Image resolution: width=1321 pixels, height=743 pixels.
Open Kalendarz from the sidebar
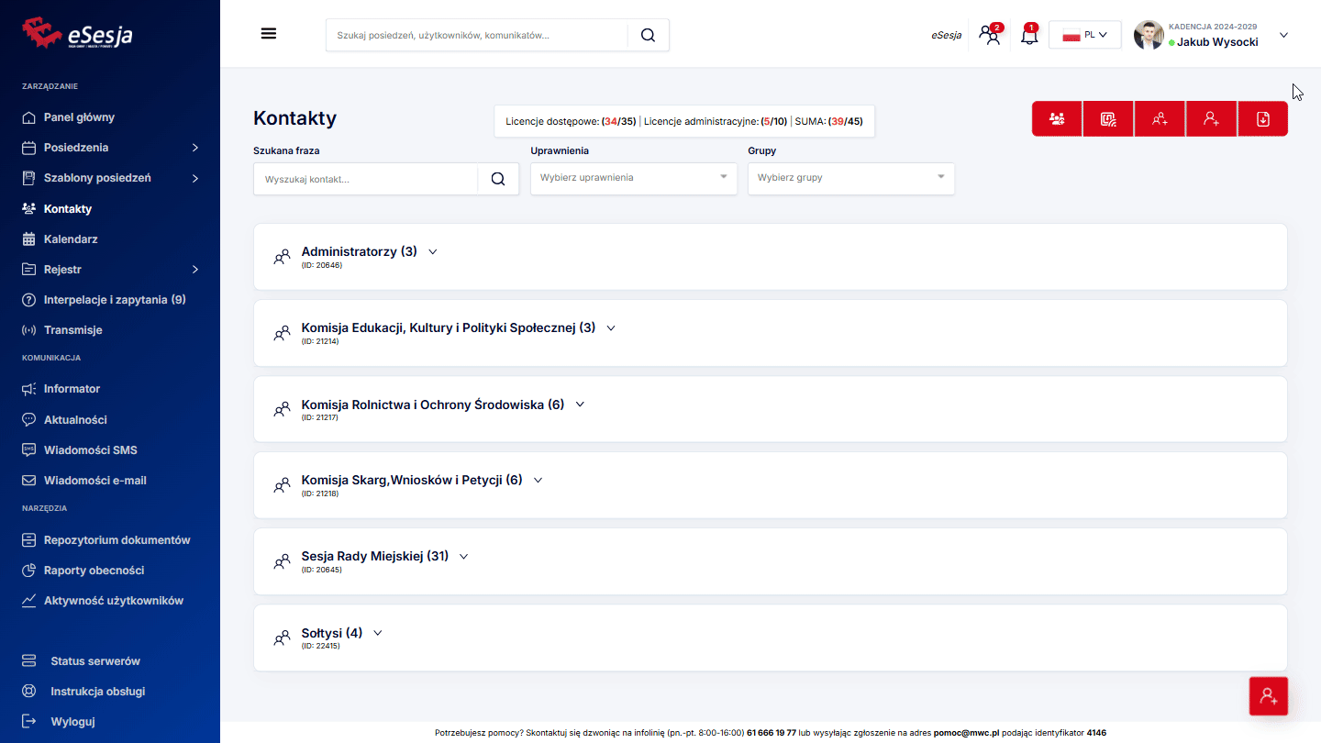[x=71, y=239]
